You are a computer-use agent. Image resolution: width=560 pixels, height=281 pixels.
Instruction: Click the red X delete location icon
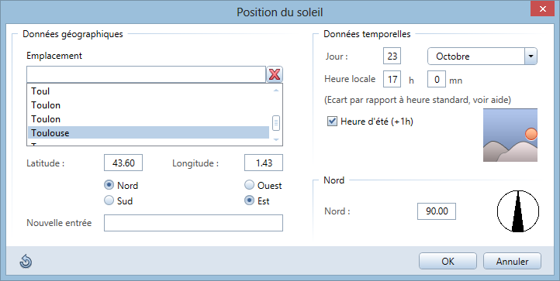(275, 74)
